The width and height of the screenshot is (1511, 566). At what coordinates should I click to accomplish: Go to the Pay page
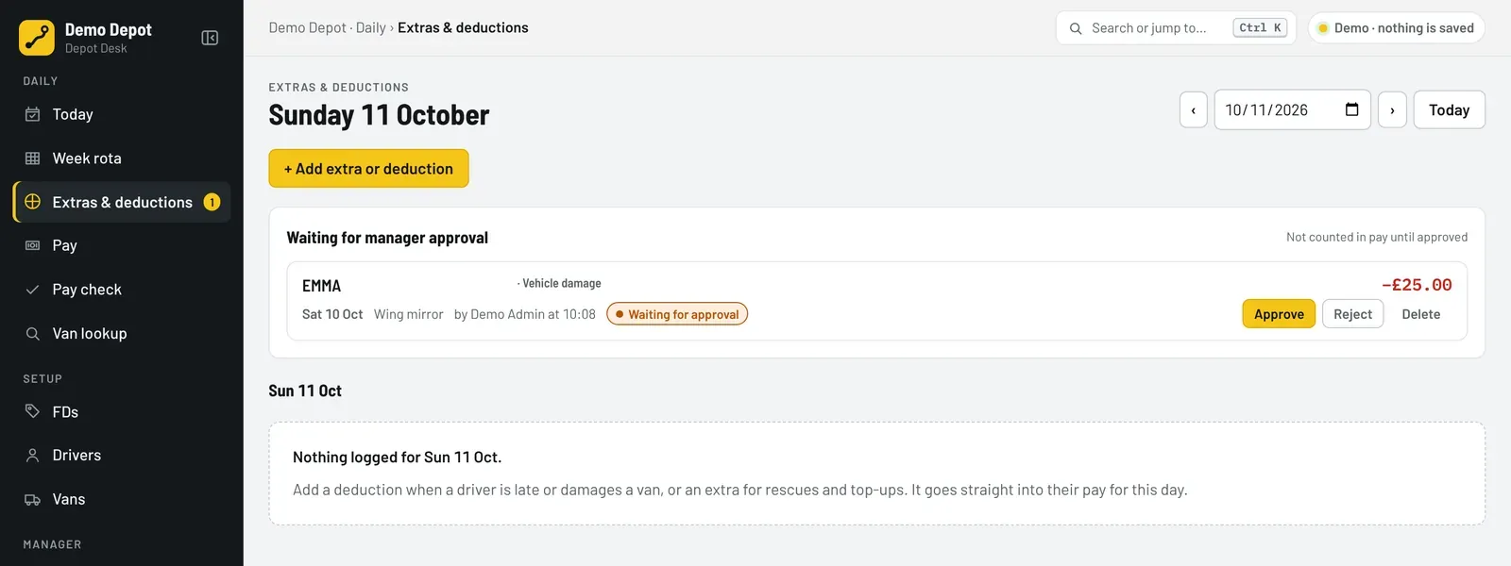[122, 245]
